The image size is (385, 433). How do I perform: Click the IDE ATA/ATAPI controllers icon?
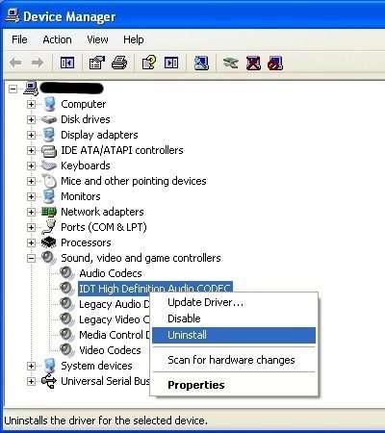pyautogui.click(x=49, y=150)
